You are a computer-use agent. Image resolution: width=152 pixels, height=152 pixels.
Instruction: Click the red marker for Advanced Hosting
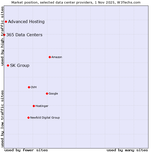pyautogui.click(x=6, y=22)
